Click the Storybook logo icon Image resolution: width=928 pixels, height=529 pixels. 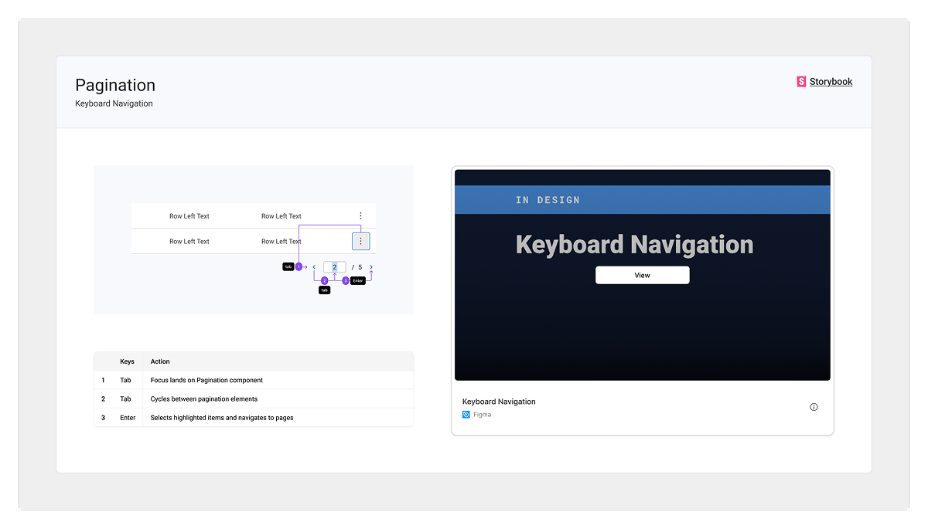[800, 80]
